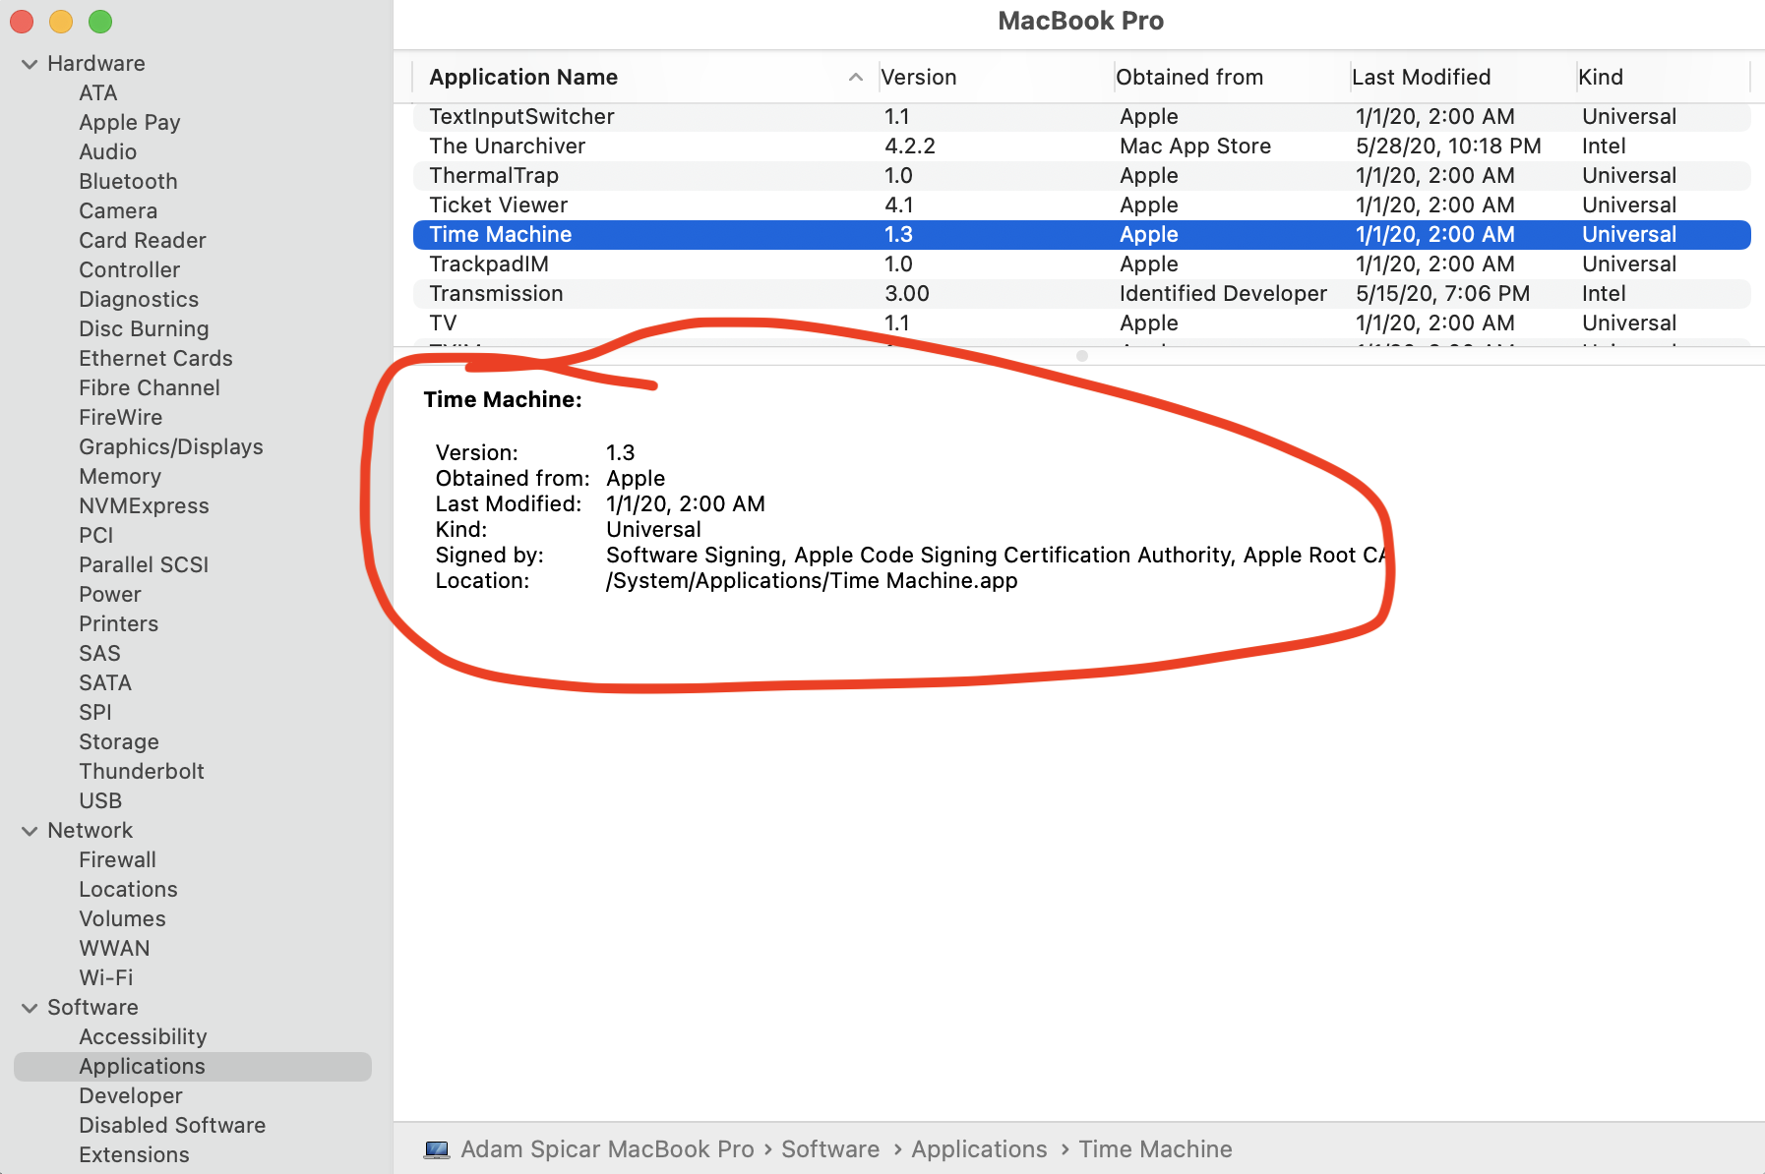Collapse the Software section chevron
This screenshot has height=1174, width=1765.
(x=30, y=1008)
